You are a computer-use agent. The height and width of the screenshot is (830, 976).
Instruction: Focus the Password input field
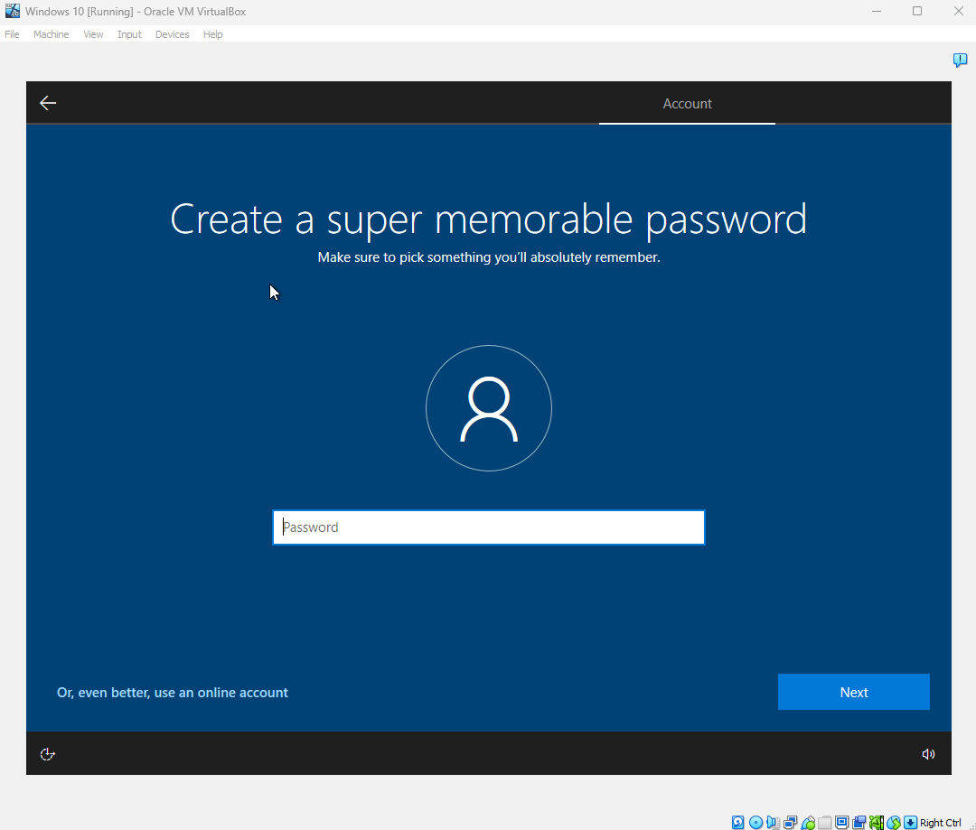489,527
